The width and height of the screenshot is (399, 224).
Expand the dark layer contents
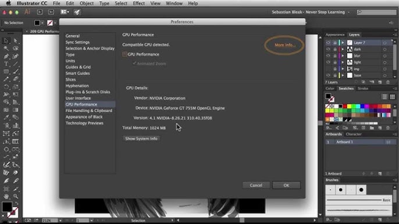(343, 49)
